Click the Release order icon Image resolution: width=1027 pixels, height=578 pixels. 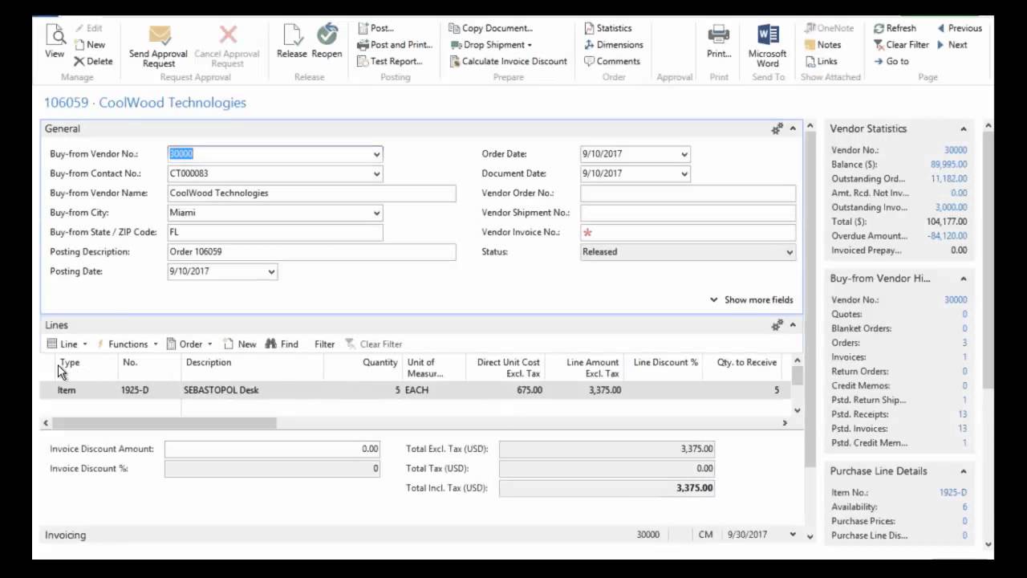[292, 41]
